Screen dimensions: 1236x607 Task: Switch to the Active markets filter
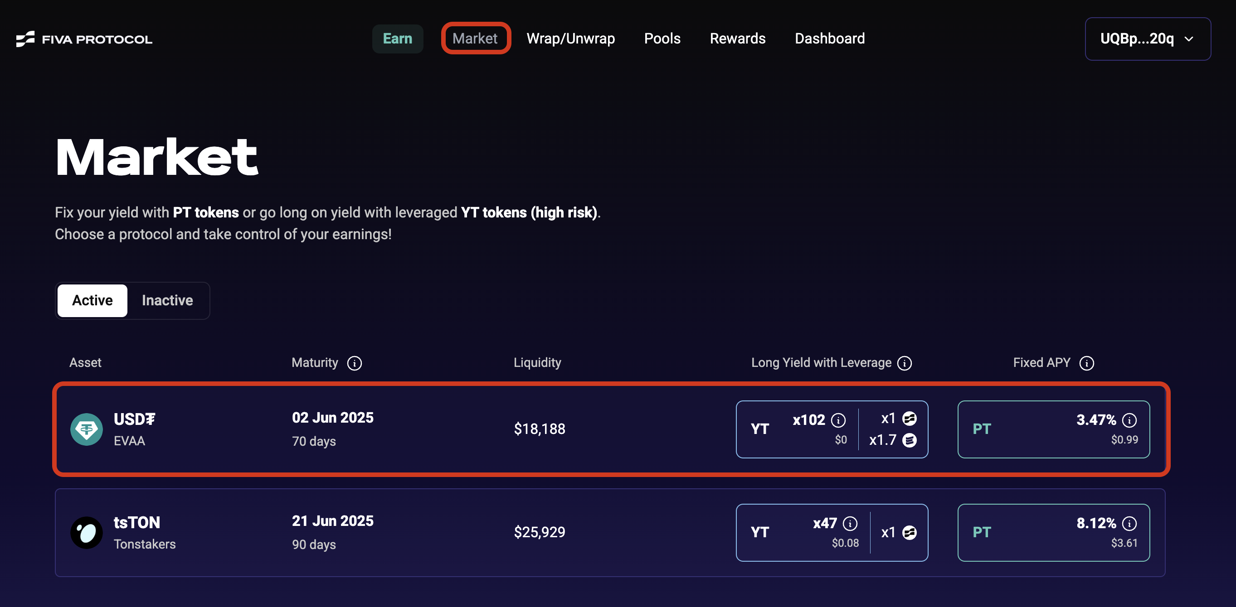[x=92, y=301]
